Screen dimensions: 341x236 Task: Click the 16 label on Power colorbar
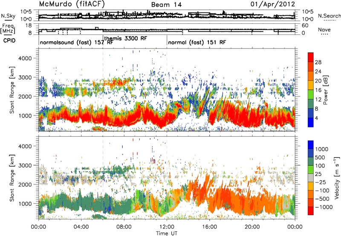click(x=318, y=90)
